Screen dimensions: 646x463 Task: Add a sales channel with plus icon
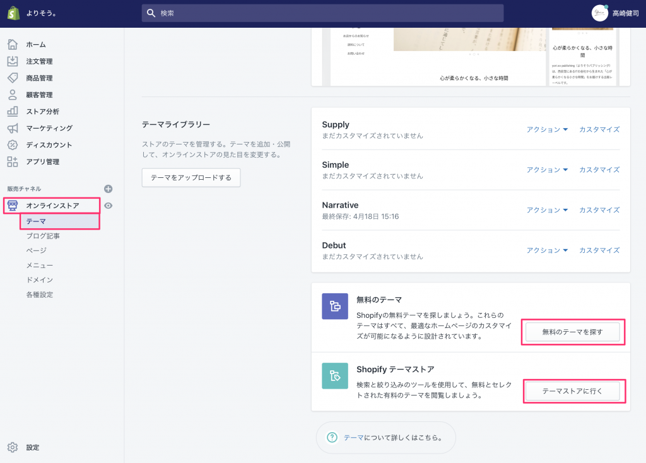[109, 189]
